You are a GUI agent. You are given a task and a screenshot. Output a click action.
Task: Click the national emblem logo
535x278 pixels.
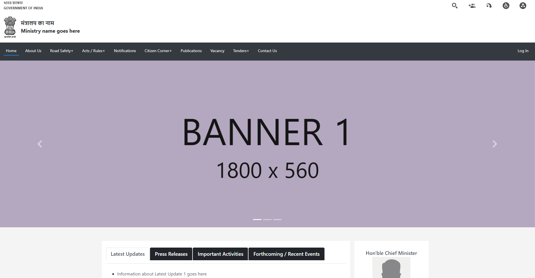[10, 27]
